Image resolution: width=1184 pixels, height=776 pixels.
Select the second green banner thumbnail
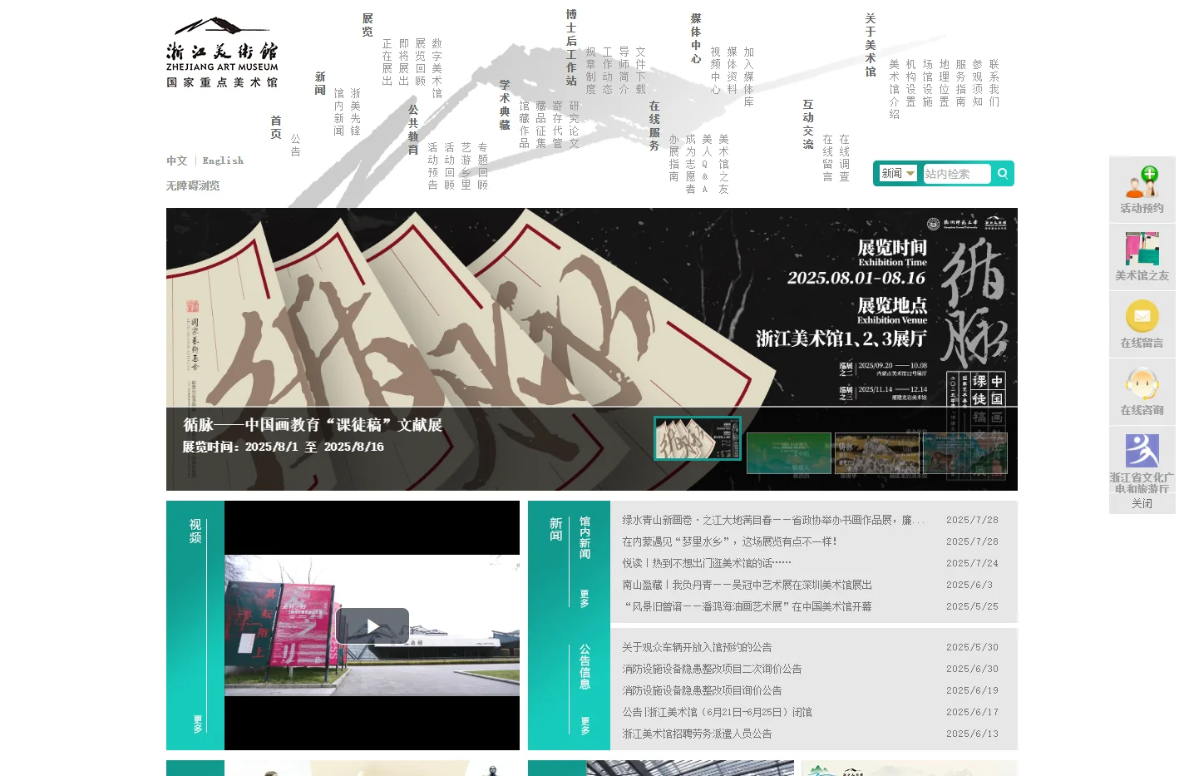pos(789,453)
